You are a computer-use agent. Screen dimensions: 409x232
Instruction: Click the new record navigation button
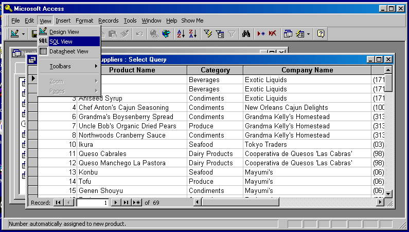pos(137,202)
